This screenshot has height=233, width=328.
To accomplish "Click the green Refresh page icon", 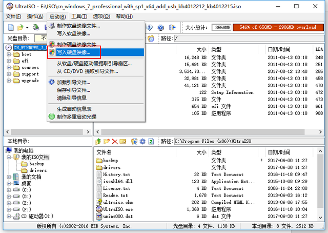I will pos(151,142).
